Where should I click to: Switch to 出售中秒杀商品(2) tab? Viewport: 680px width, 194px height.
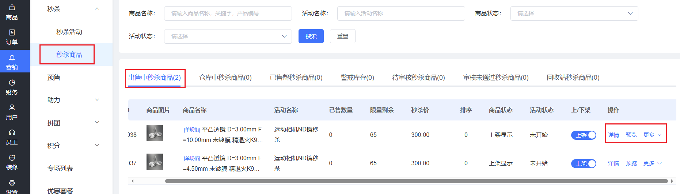[155, 78]
